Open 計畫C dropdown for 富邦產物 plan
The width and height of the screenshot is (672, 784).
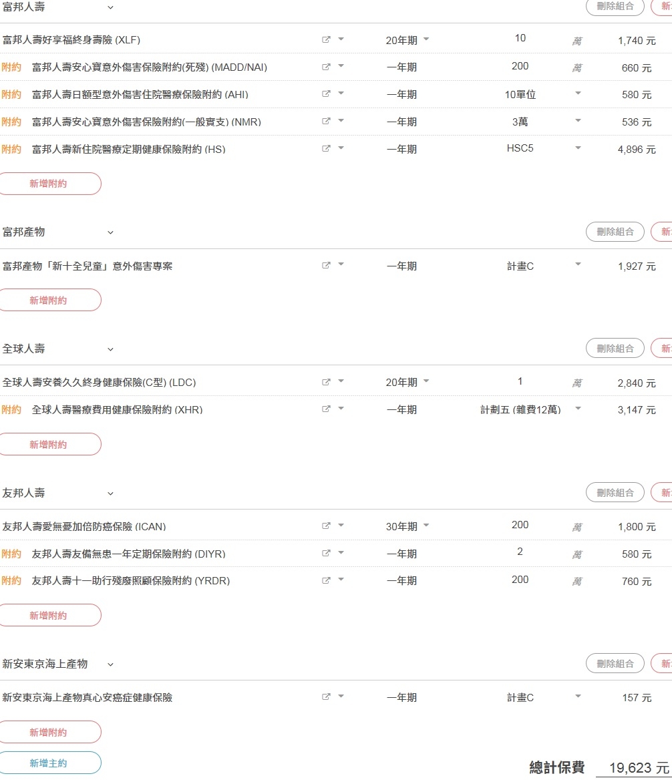click(x=578, y=264)
